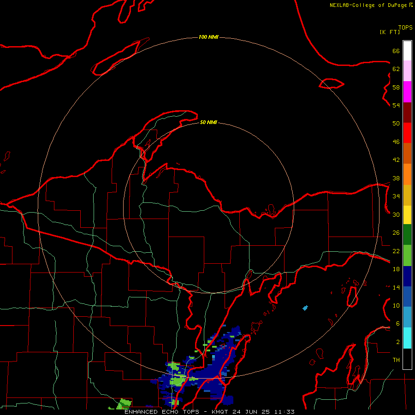Click the gold legend swatch
The width and height of the screenshot is (415, 415).
407,195
